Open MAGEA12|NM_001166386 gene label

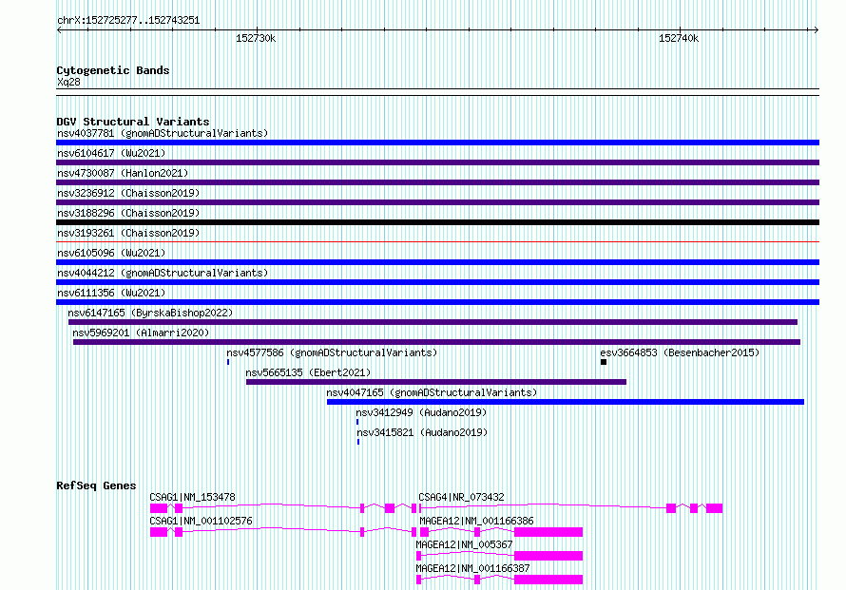(x=476, y=521)
